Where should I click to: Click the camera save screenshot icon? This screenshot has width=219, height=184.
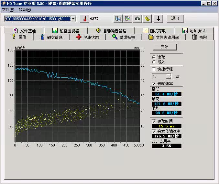click(x=137, y=18)
